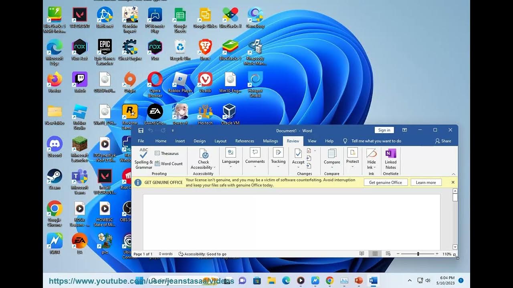513x288 pixels.
Task: Click Get genuine Office button
Action: point(386,182)
